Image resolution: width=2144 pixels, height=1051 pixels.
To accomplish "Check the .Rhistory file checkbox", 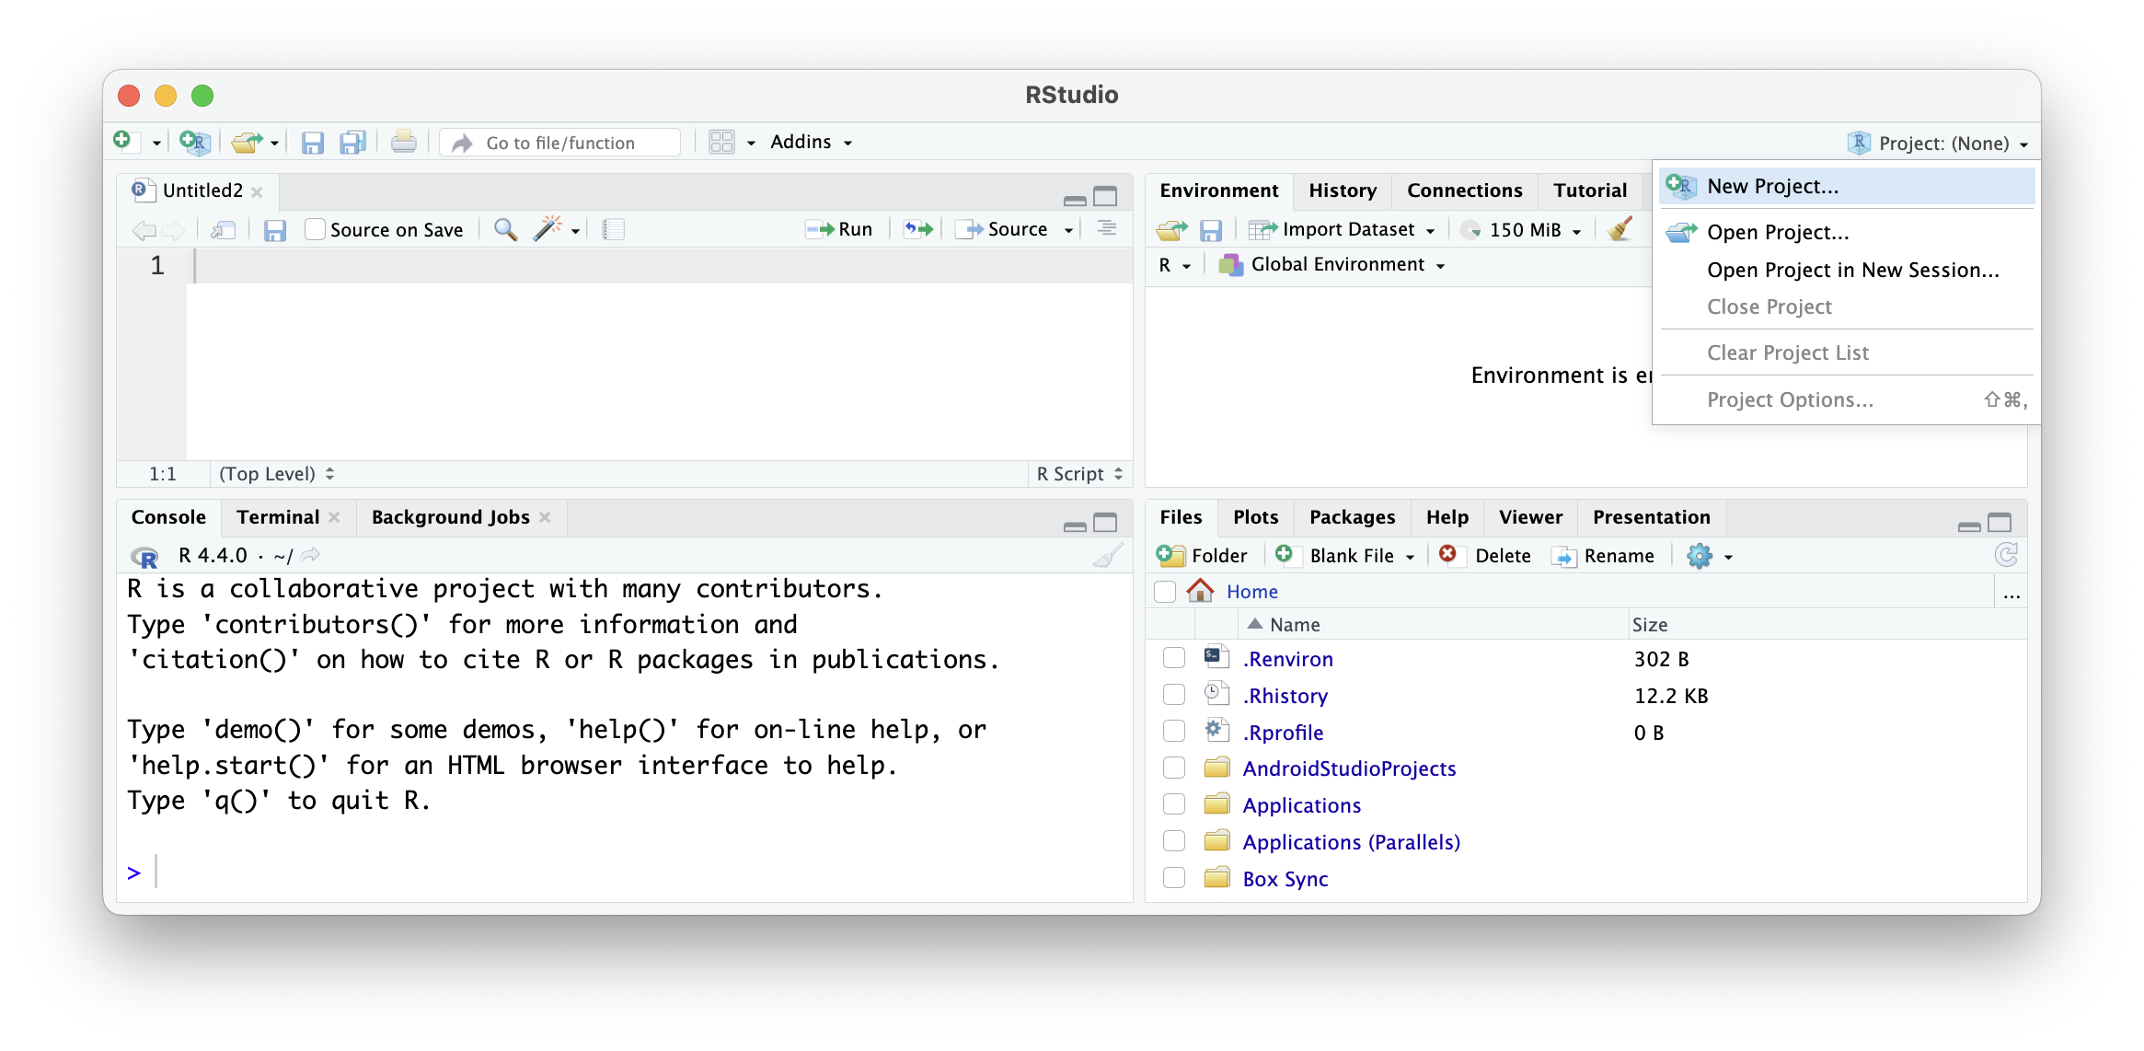I will pyautogui.click(x=1171, y=696).
